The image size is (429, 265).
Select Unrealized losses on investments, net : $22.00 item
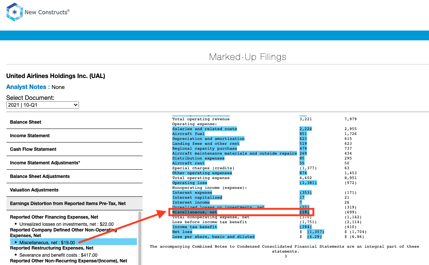click(67, 224)
